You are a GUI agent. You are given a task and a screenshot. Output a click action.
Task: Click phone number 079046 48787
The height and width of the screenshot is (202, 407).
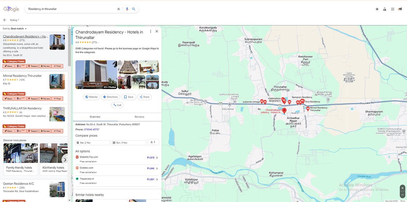pyautogui.click(x=92, y=129)
